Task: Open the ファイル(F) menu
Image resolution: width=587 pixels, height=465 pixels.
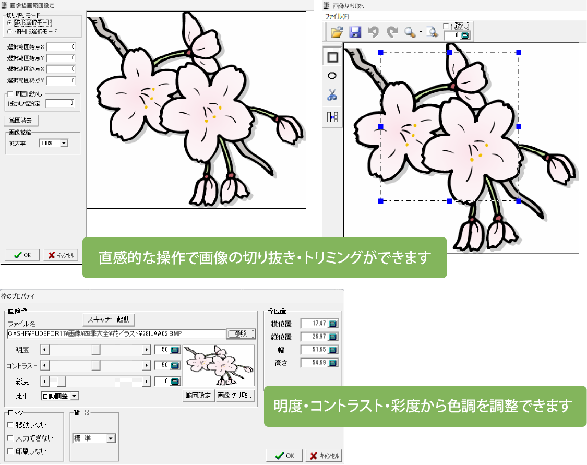Action: click(337, 16)
